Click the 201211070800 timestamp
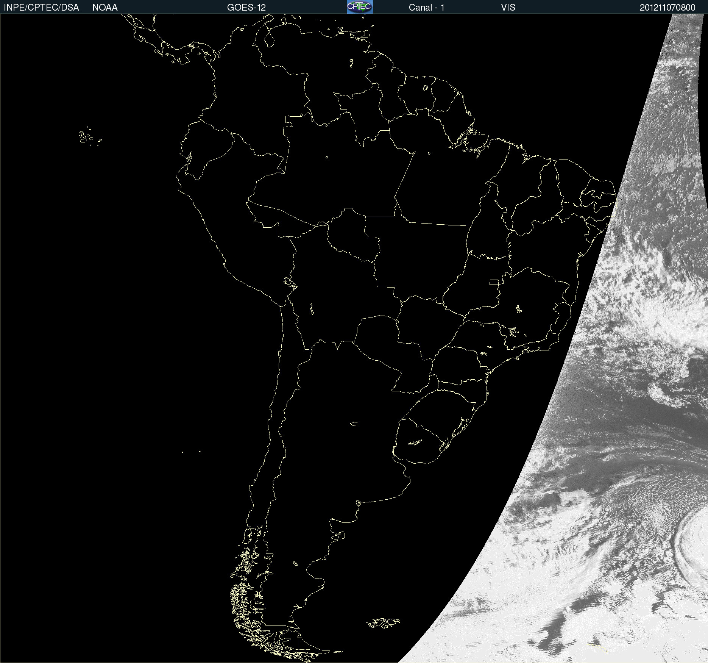This screenshot has height=663, width=708. click(x=667, y=8)
